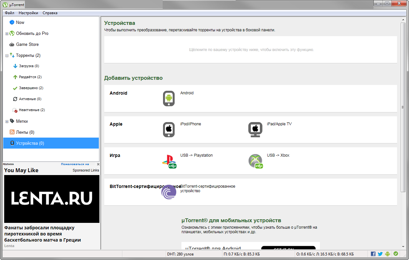
Task: Select Now in the sidebar
Action: 20,22
